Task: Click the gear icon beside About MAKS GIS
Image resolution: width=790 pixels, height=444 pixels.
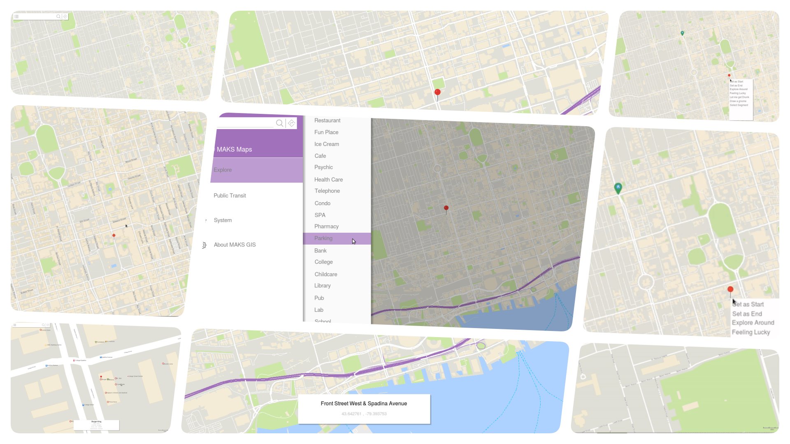Action: coord(204,245)
